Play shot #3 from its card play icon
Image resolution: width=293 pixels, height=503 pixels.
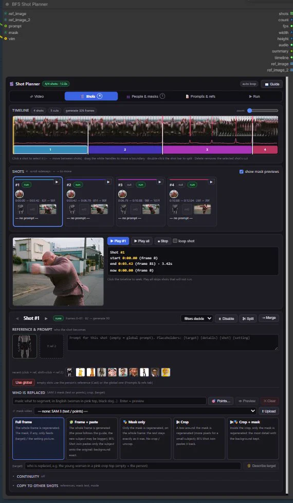160,182
